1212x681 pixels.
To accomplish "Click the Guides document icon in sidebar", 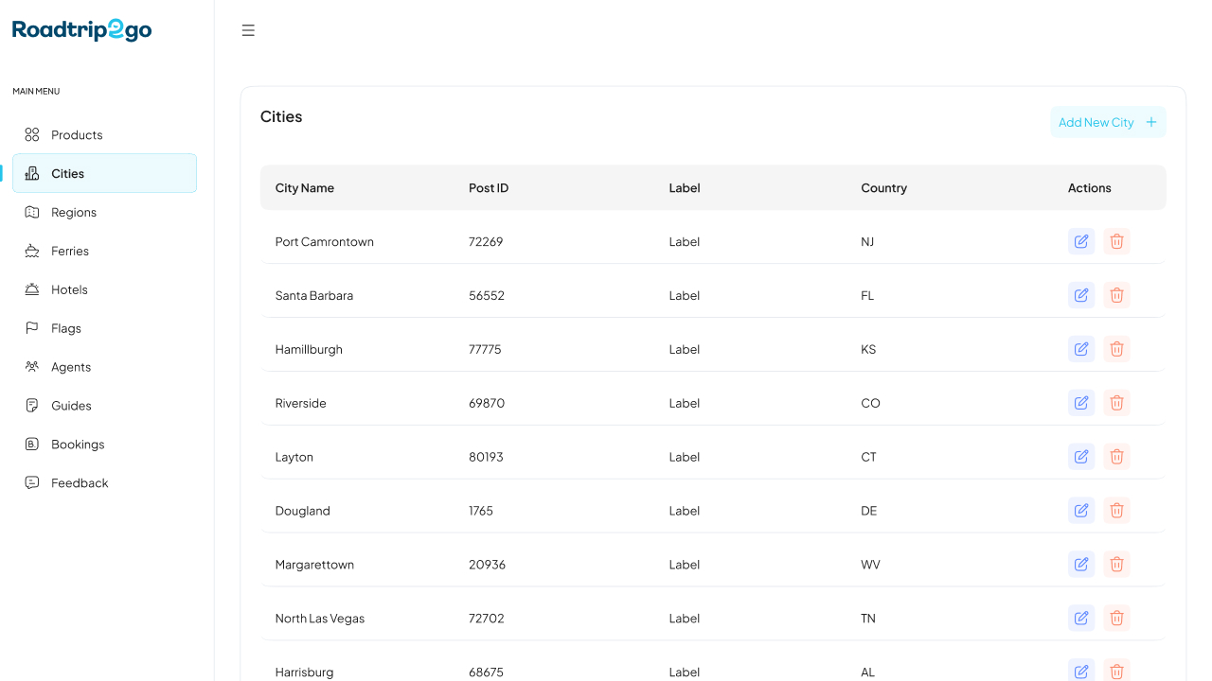I will click(32, 406).
